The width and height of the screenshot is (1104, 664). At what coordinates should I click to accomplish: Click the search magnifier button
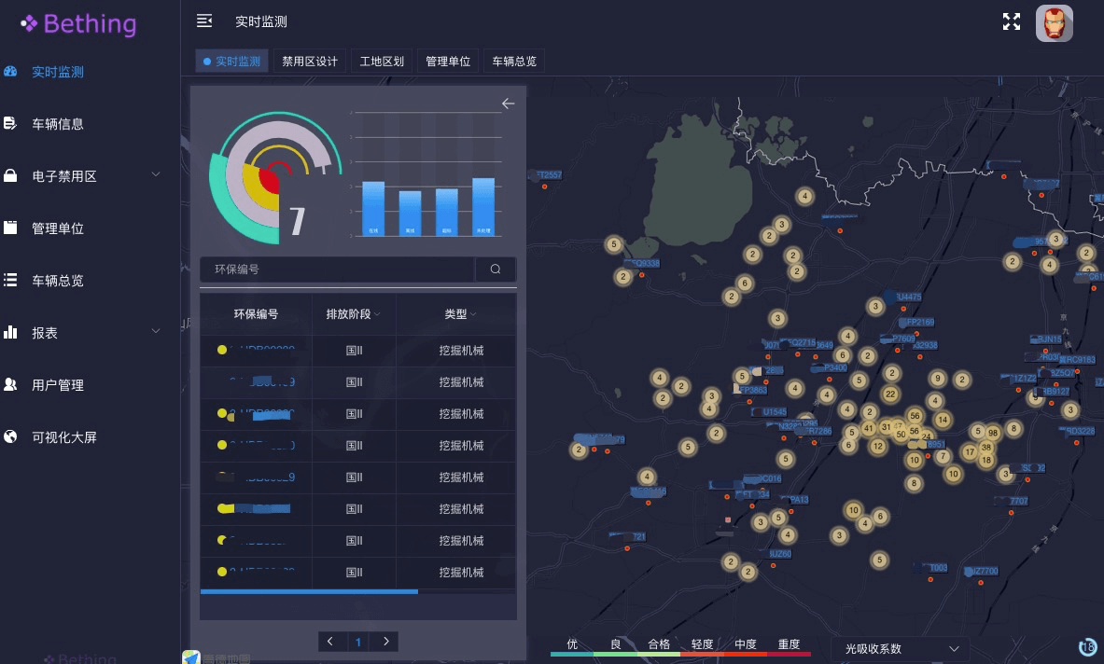click(x=496, y=270)
